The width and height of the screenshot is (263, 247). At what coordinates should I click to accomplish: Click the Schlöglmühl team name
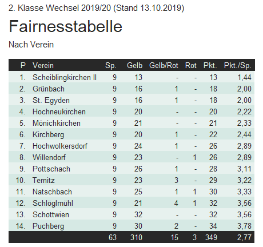pos(53,203)
